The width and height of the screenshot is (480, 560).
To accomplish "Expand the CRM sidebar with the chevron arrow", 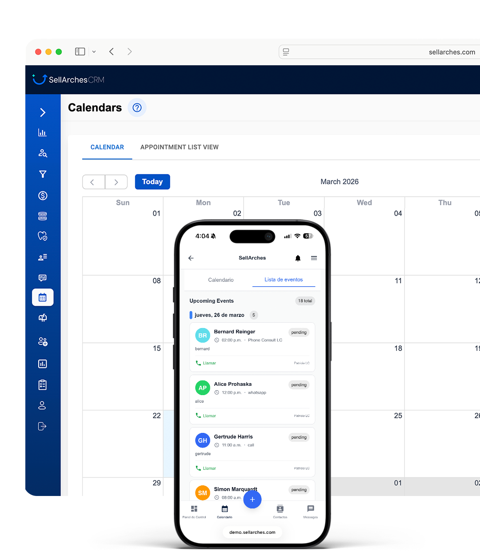I will pyautogui.click(x=43, y=112).
